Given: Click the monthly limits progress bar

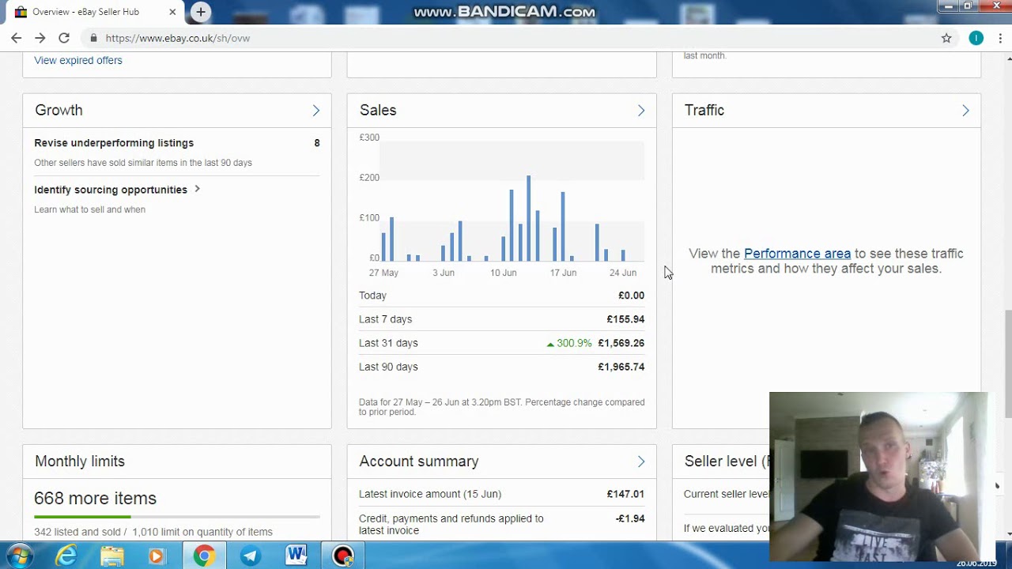Looking at the screenshot, I should [x=177, y=517].
